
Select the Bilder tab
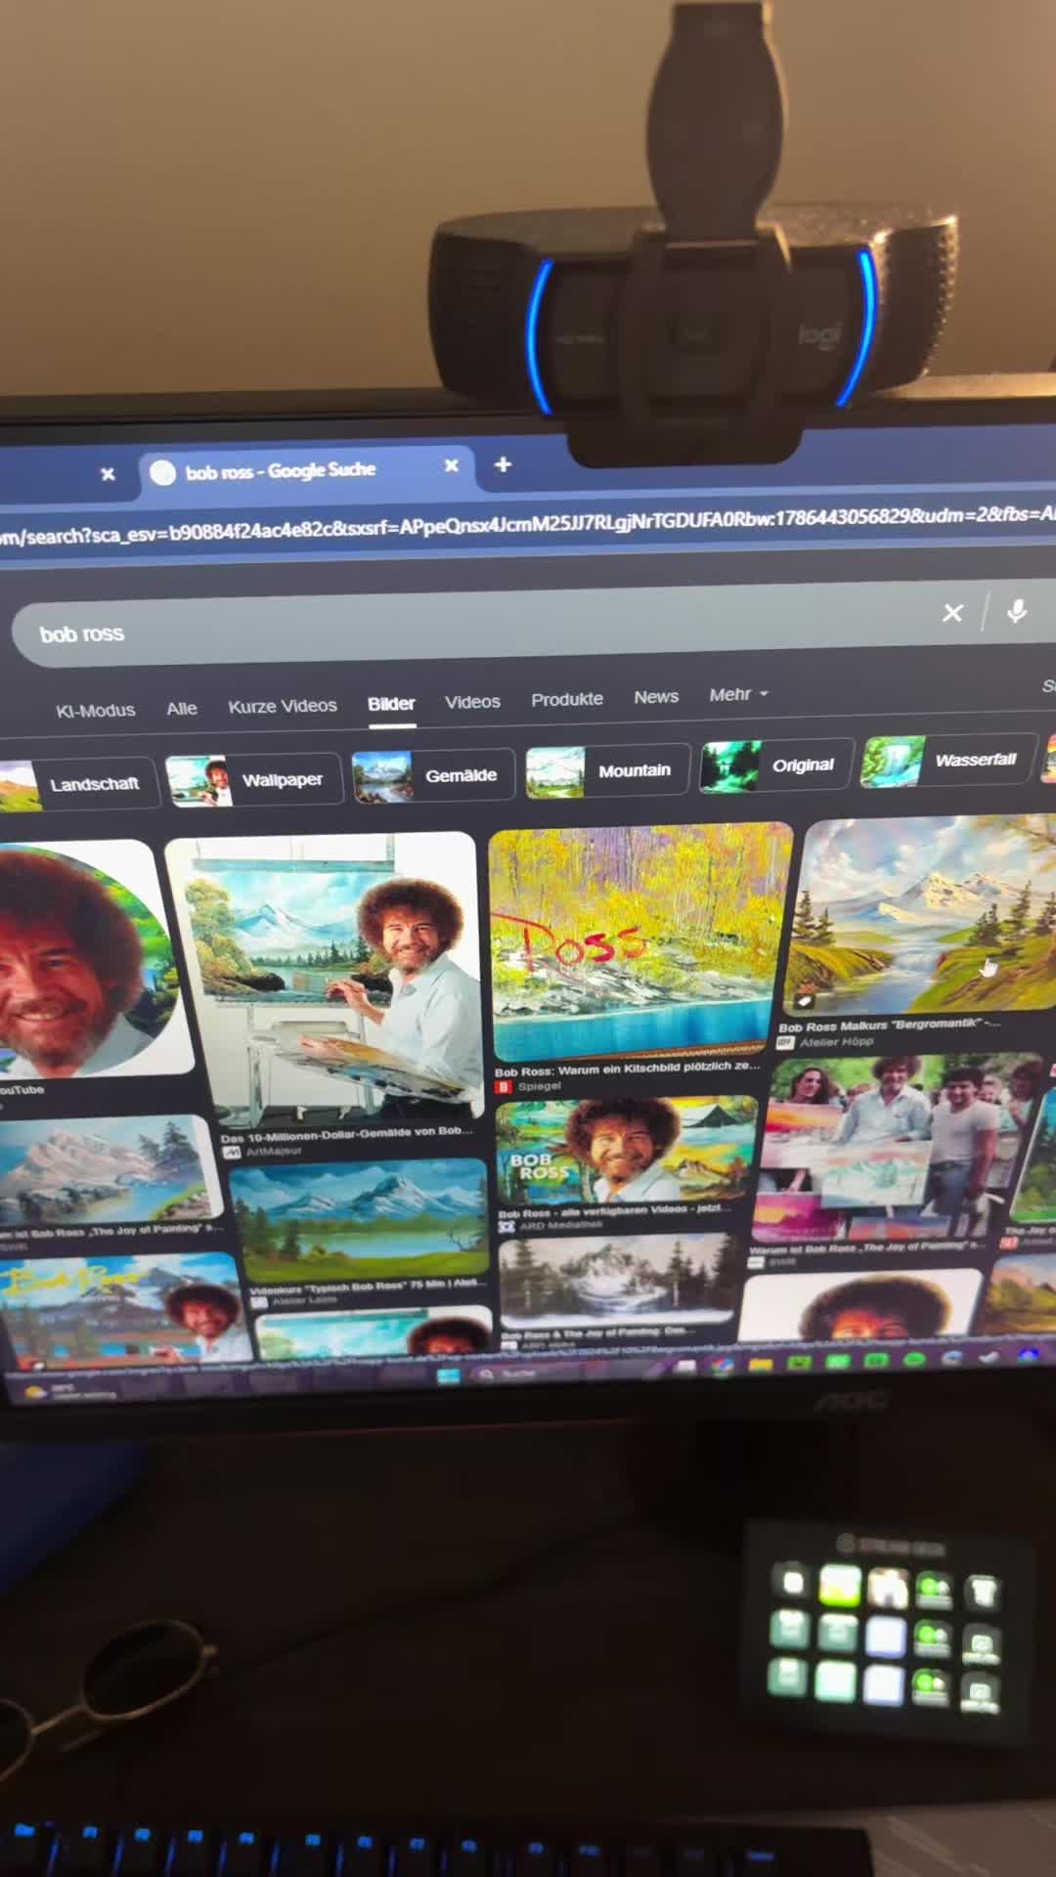point(391,704)
